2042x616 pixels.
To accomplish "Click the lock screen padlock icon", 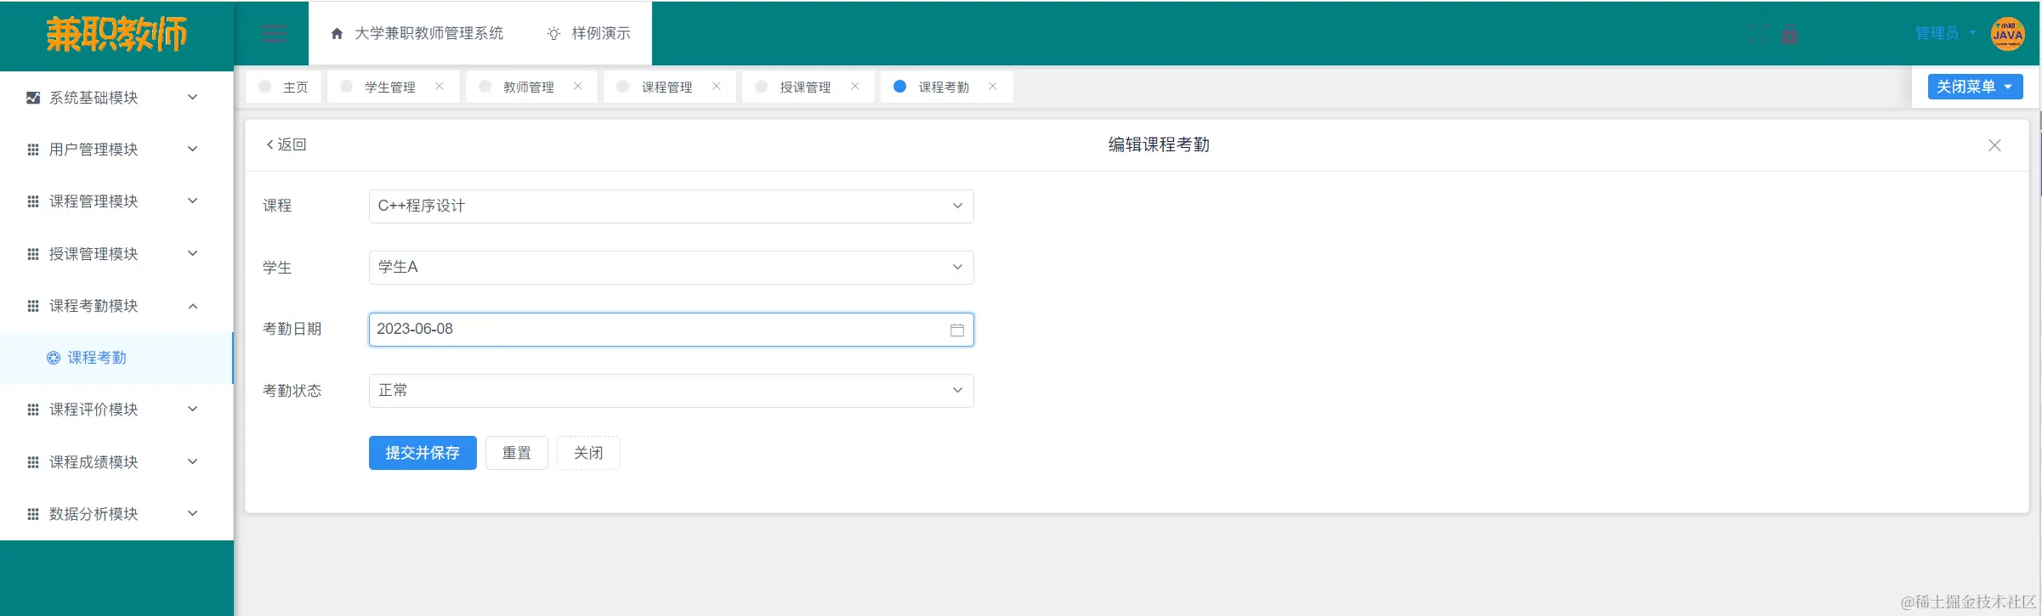I will coord(1790,34).
